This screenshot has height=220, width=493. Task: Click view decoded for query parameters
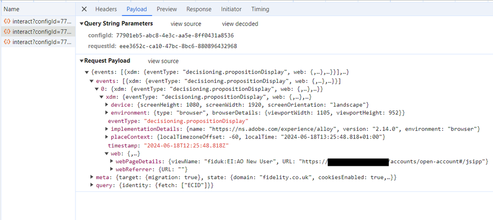tap(240, 24)
